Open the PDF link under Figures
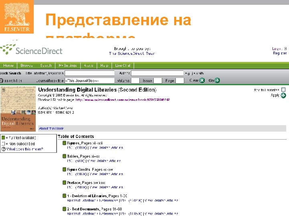289x216 pixels. pyautogui.click(x=77, y=148)
